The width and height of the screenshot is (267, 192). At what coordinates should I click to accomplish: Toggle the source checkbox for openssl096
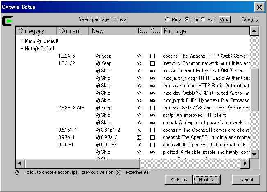(x=152, y=145)
